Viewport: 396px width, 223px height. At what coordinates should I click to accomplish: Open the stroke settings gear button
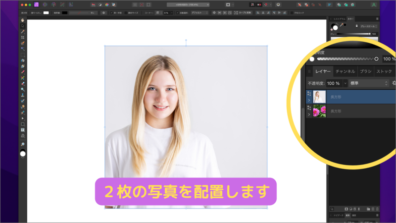coord(103,13)
